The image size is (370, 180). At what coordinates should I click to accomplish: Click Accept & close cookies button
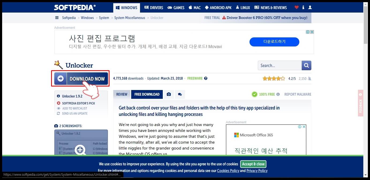(253, 164)
